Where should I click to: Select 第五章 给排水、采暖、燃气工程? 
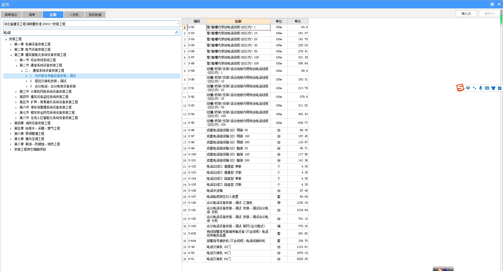coord(37,128)
